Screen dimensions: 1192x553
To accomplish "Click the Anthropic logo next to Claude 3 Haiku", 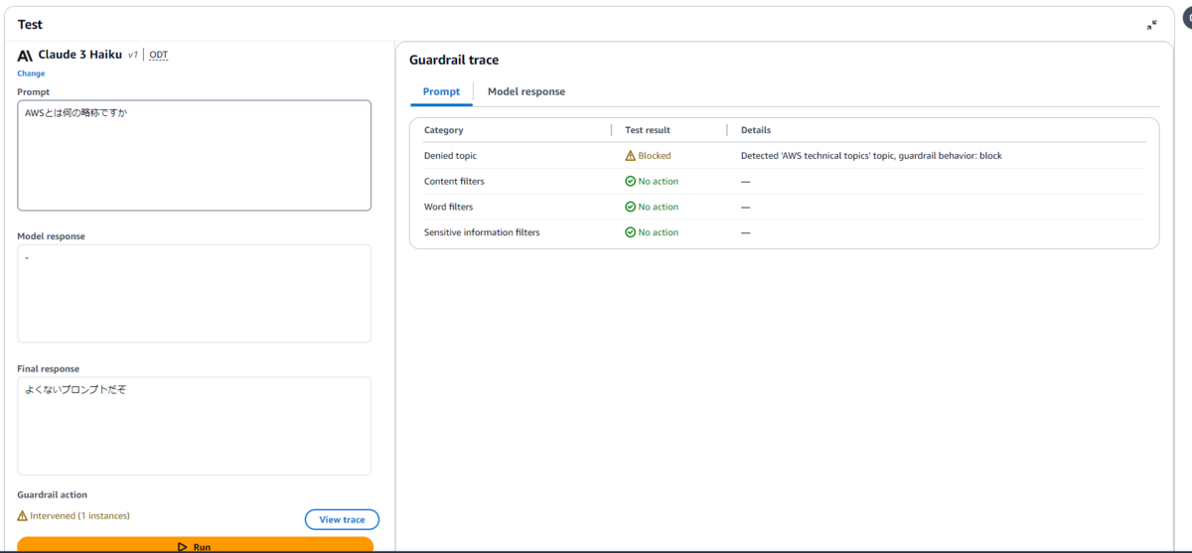I will [x=25, y=55].
